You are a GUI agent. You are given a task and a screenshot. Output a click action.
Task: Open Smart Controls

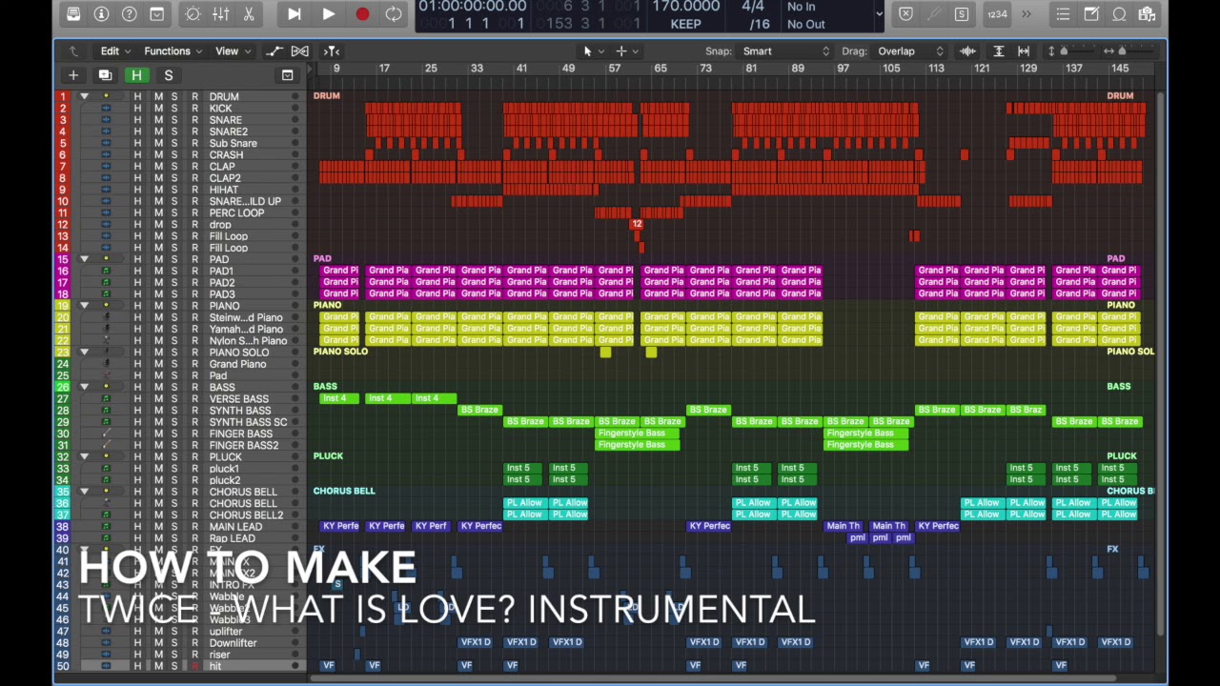tap(193, 14)
